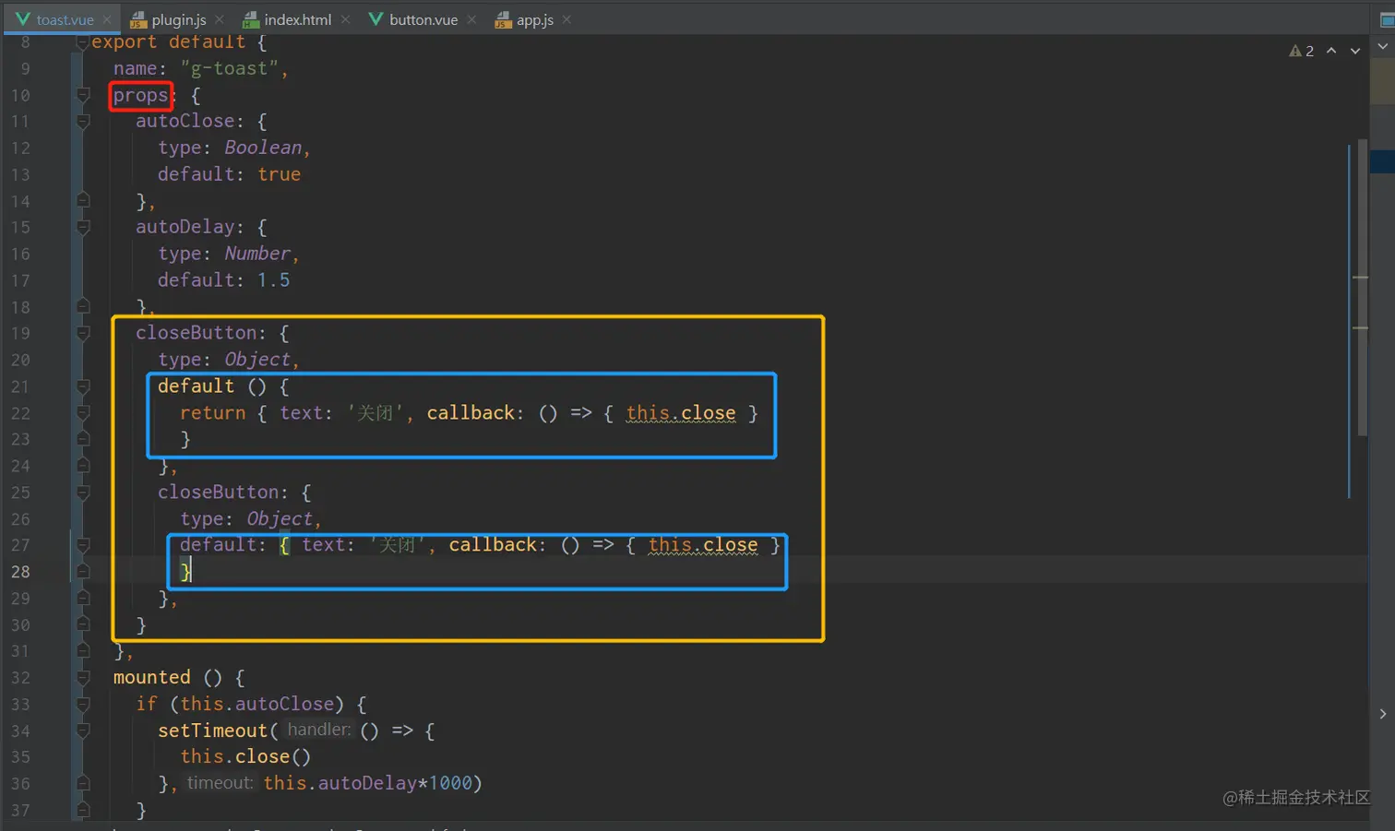The width and height of the screenshot is (1395, 831).
Task: Click the underlined this.close on line 22
Action: [681, 413]
